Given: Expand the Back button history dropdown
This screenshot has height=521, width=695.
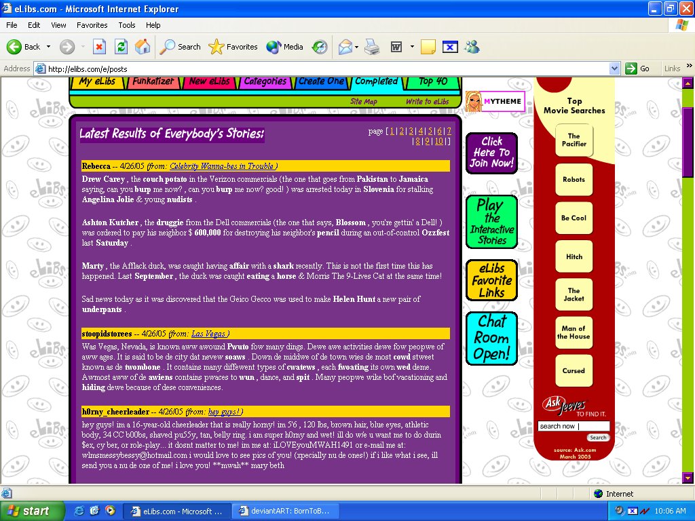Looking at the screenshot, I should click(x=48, y=47).
